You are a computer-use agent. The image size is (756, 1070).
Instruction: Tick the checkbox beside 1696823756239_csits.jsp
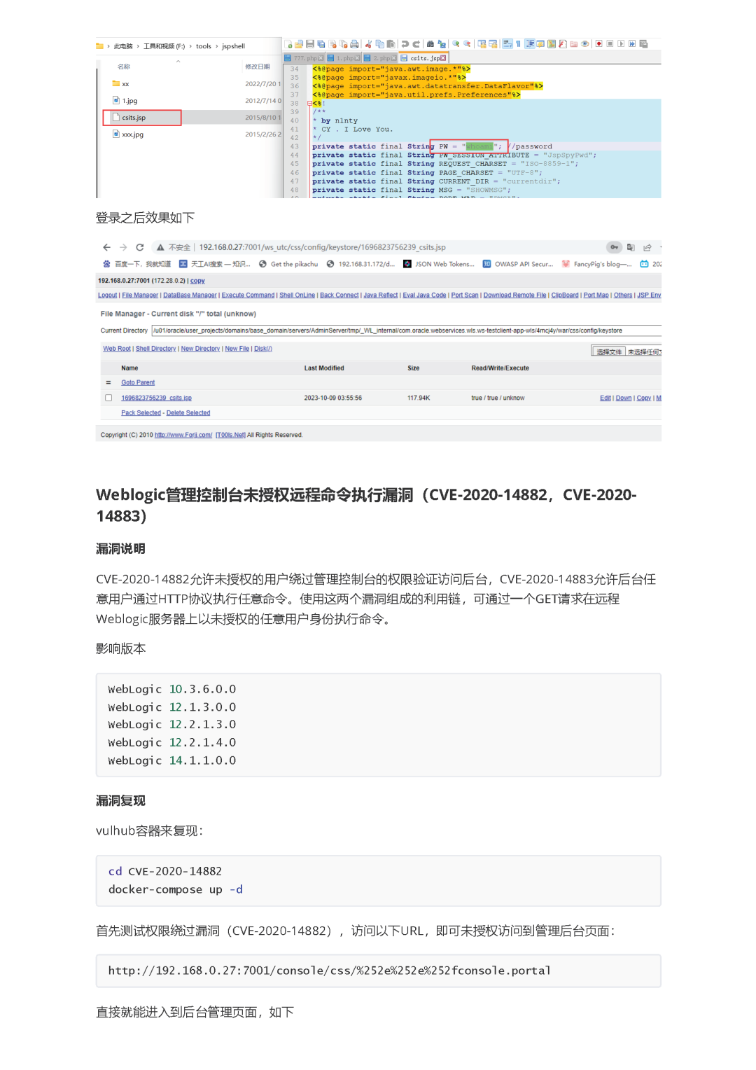(x=108, y=398)
